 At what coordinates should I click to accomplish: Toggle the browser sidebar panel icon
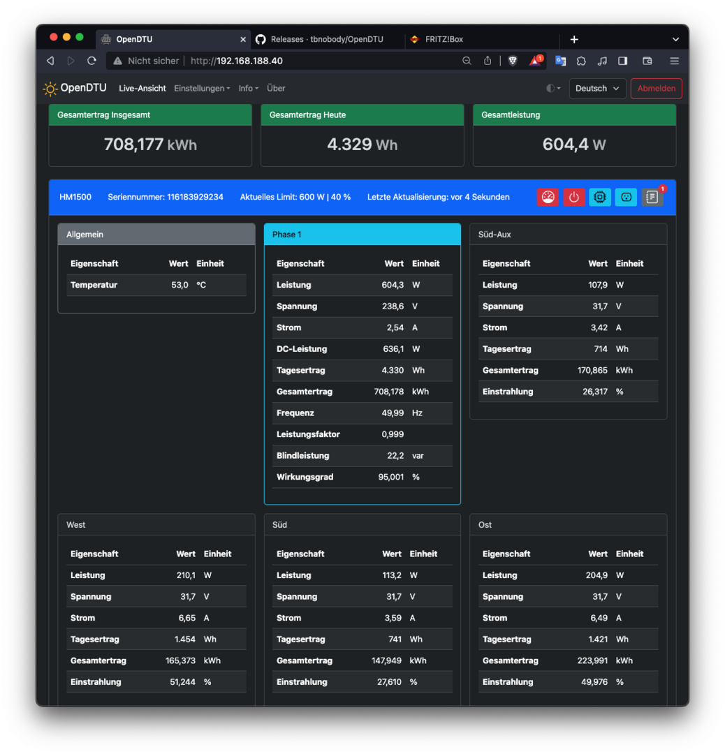point(622,61)
